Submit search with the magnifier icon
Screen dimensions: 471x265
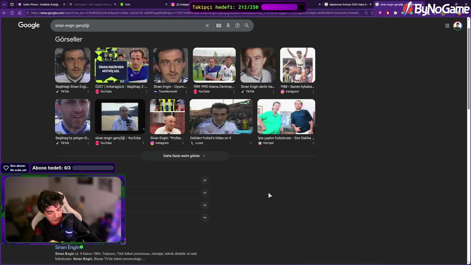(247, 25)
